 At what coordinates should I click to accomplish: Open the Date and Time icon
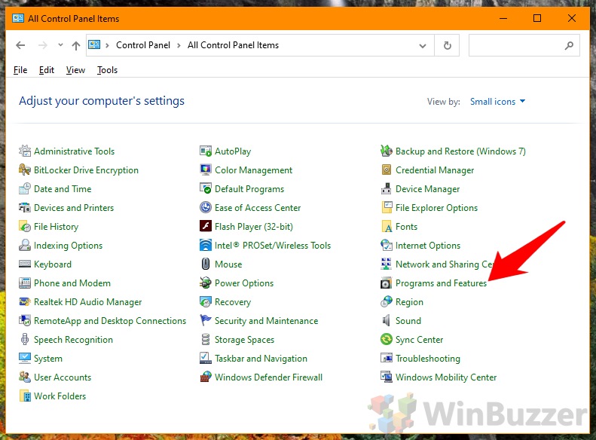click(x=25, y=189)
